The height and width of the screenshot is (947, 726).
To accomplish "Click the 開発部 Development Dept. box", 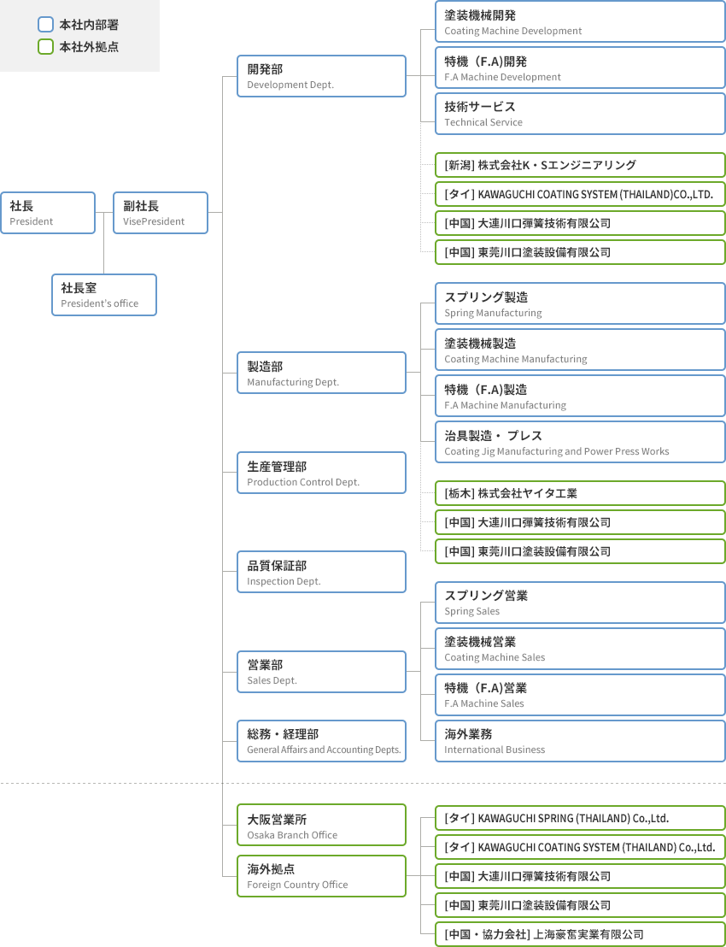I will [x=322, y=76].
